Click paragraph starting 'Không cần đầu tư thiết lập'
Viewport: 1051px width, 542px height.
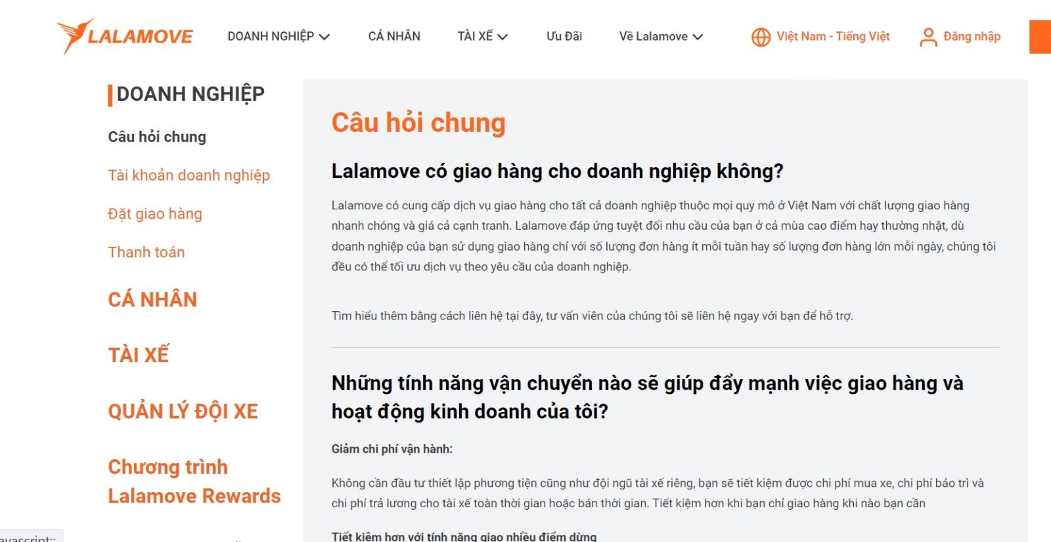[658, 493]
